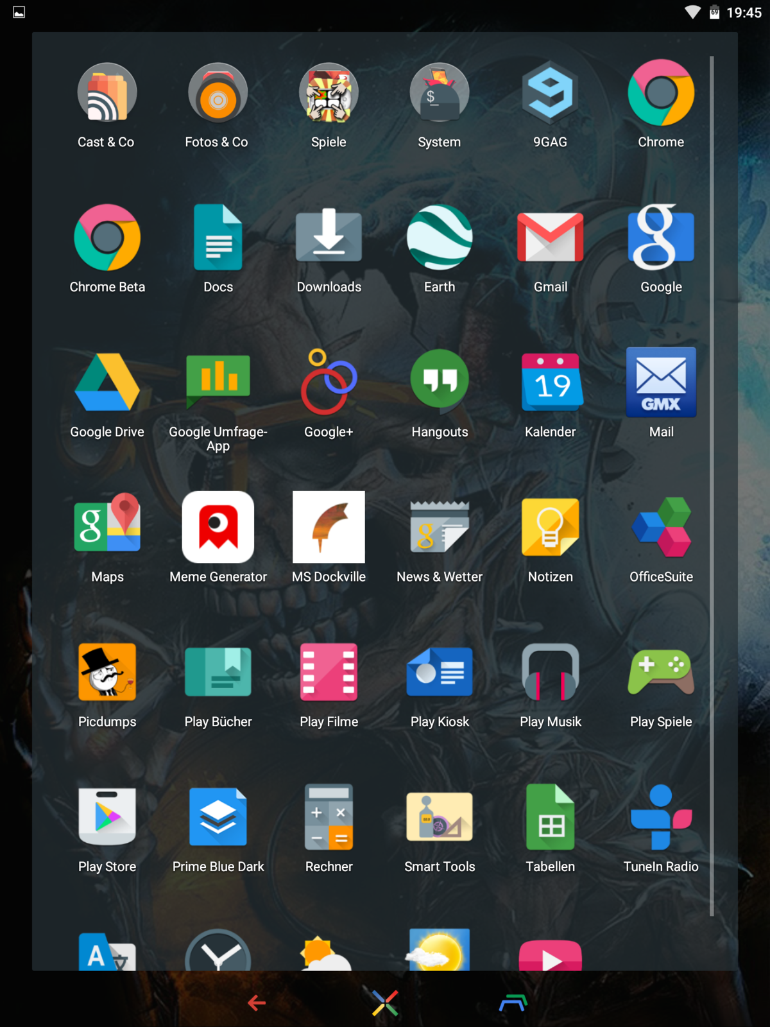The width and height of the screenshot is (770, 1027).
Task: Open the Play Store app
Action: pos(107,817)
